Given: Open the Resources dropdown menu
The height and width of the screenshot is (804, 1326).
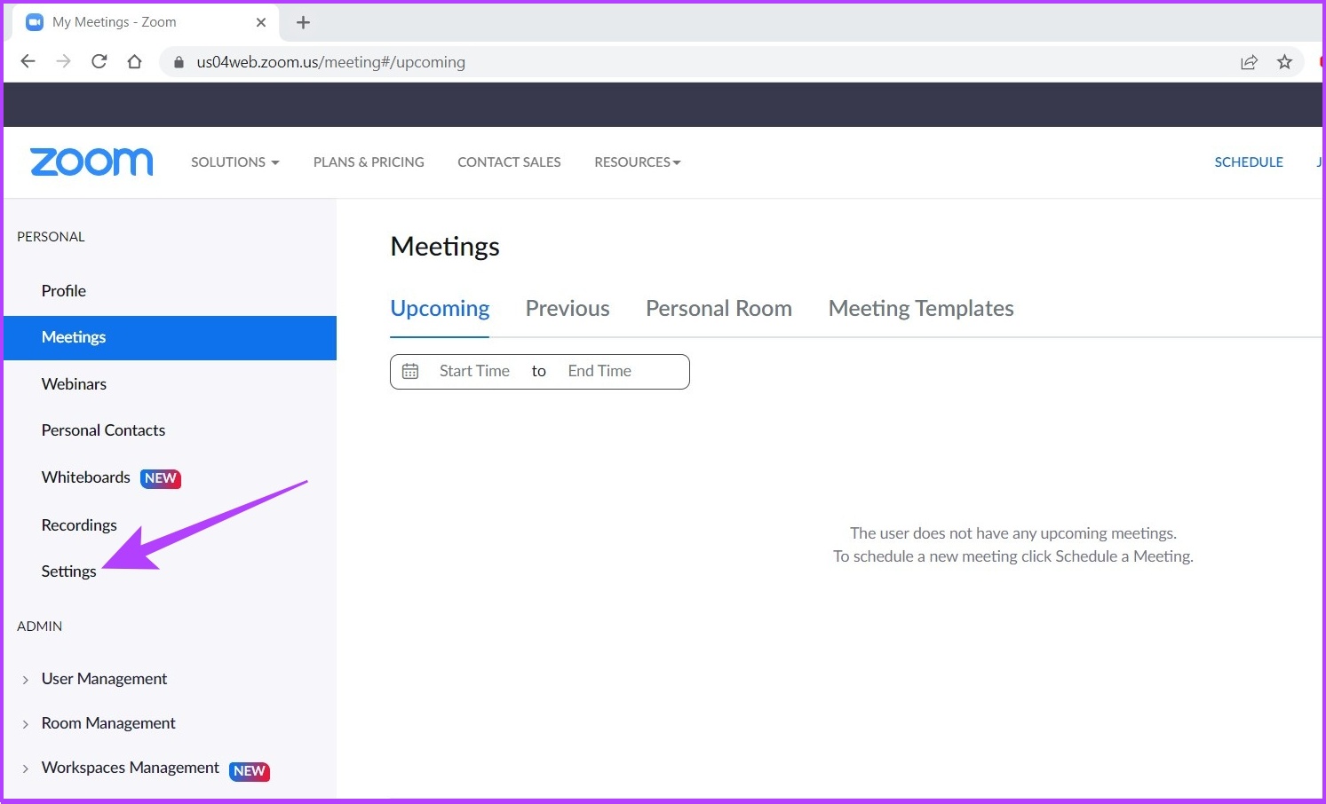Looking at the screenshot, I should pos(638,162).
